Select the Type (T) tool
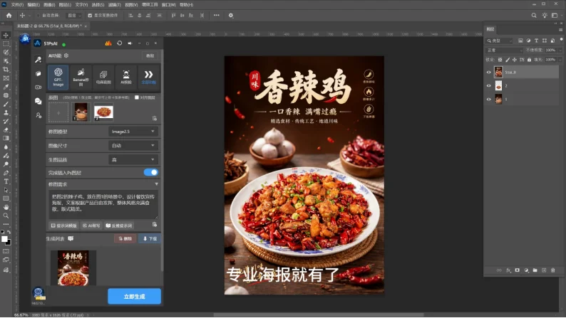The image size is (566, 318). [x=6, y=181]
